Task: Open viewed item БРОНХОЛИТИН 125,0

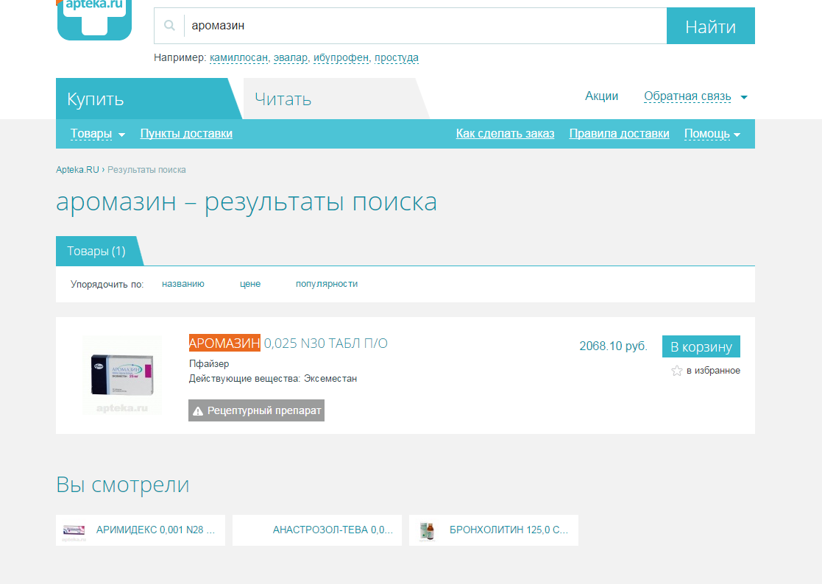Action: [x=494, y=530]
